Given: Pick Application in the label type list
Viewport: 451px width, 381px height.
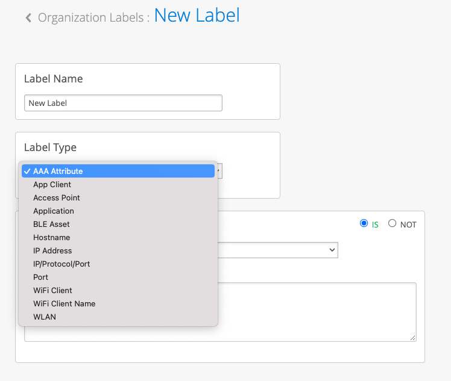Looking at the screenshot, I should (53, 211).
